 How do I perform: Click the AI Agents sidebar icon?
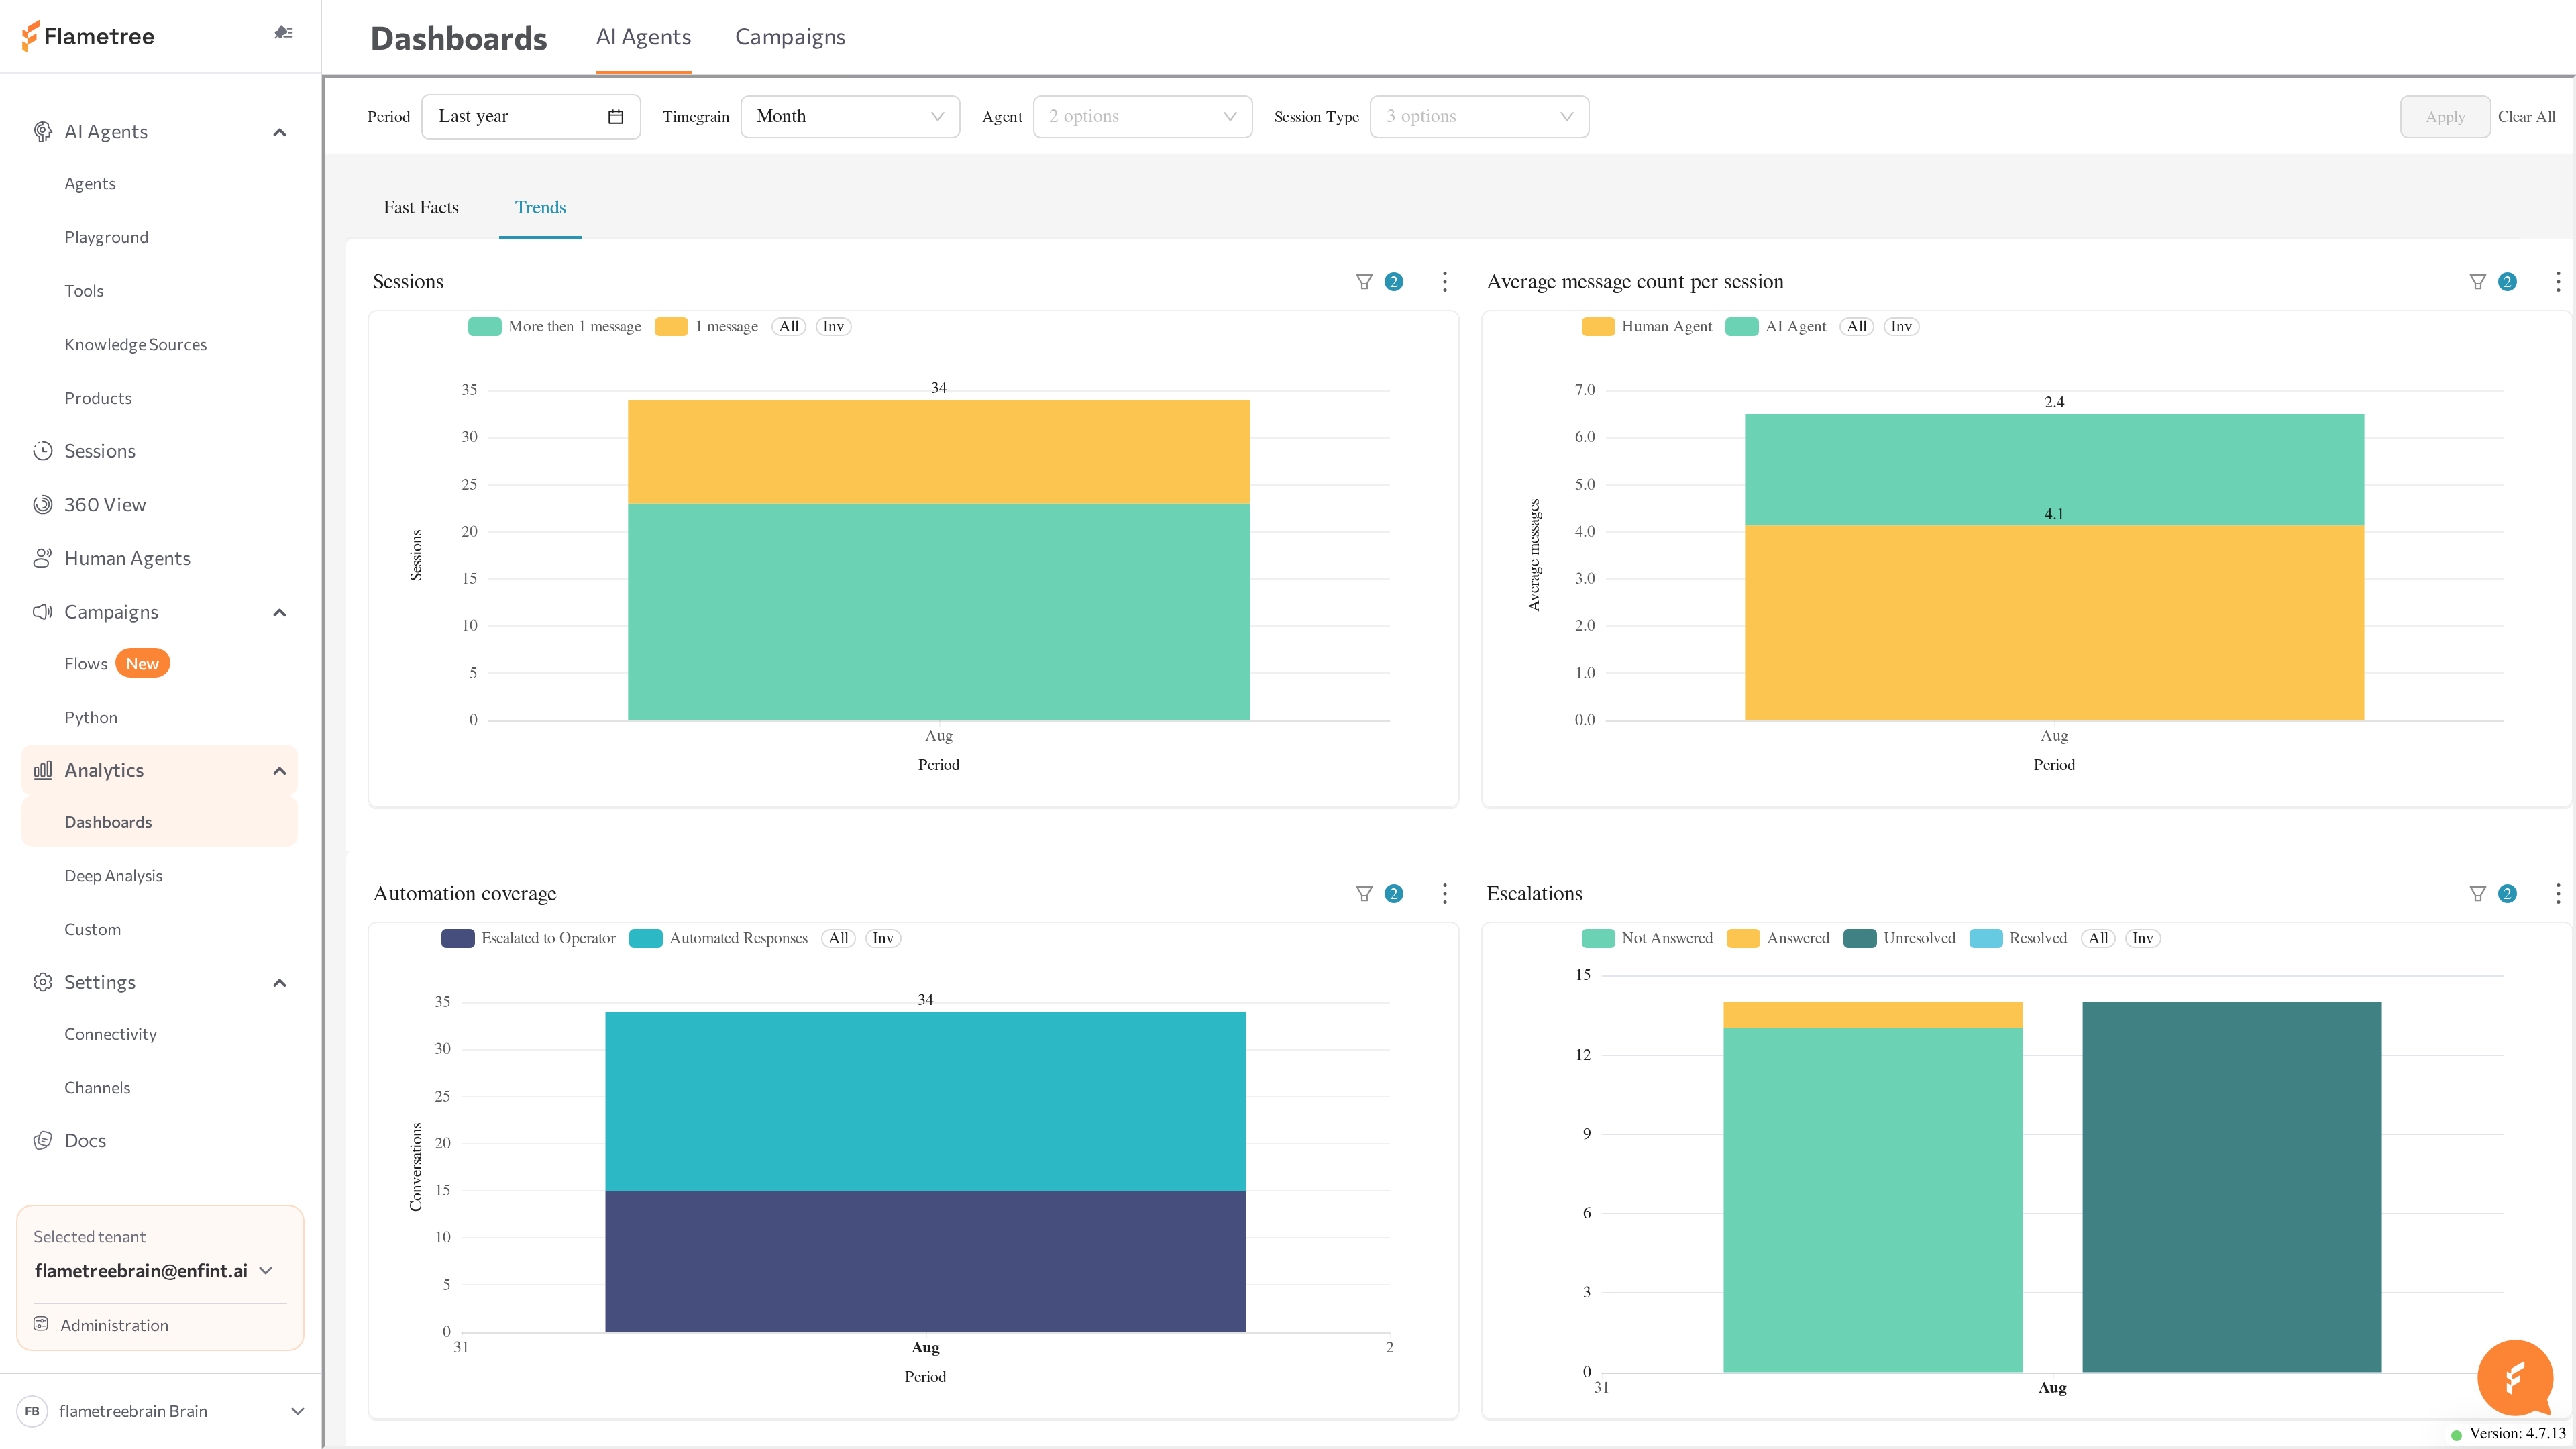click(42, 132)
